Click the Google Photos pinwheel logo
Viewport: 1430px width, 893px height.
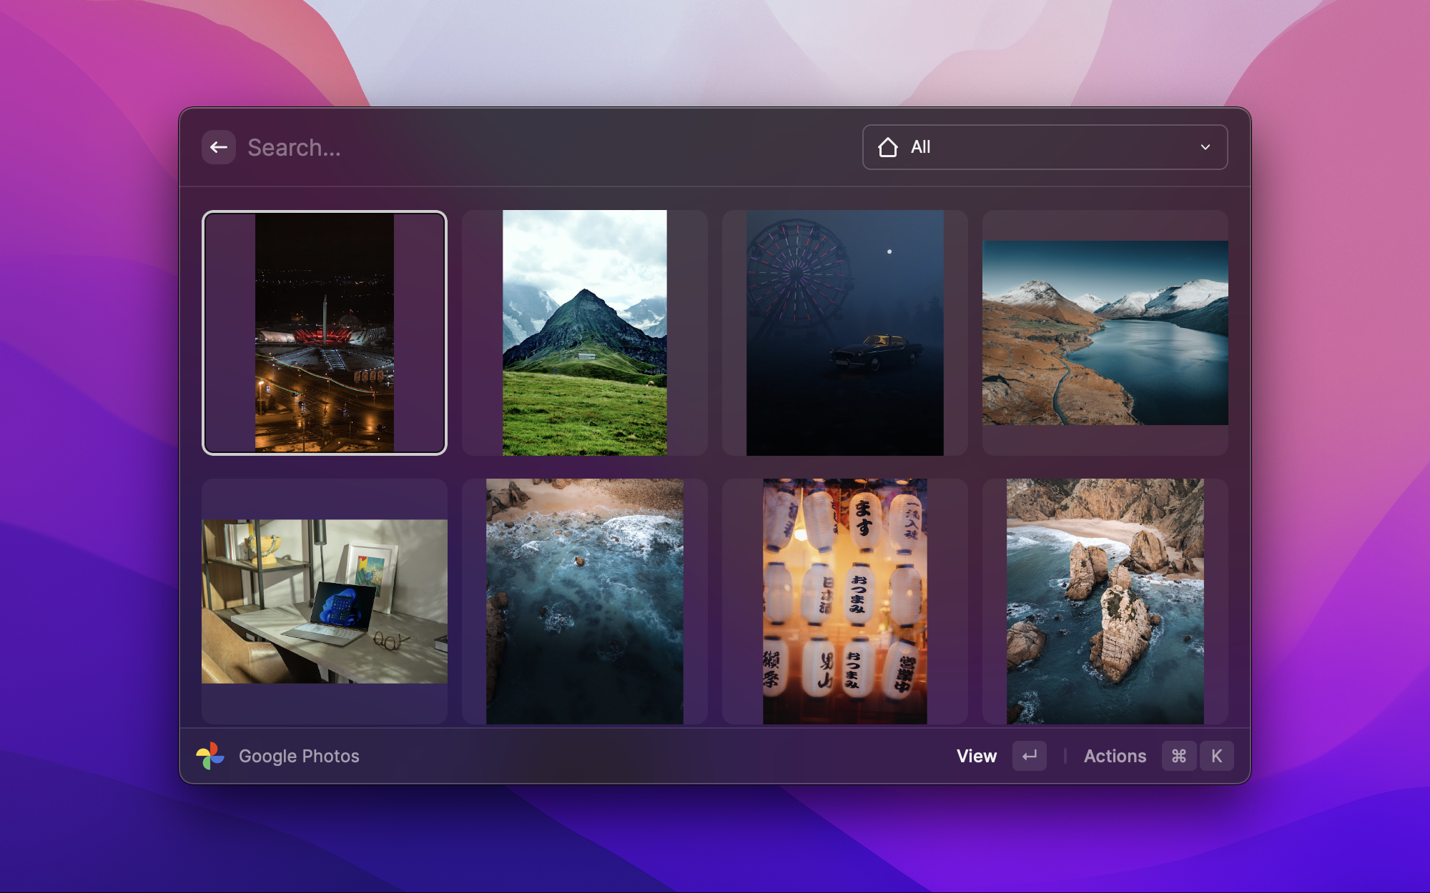(x=210, y=756)
